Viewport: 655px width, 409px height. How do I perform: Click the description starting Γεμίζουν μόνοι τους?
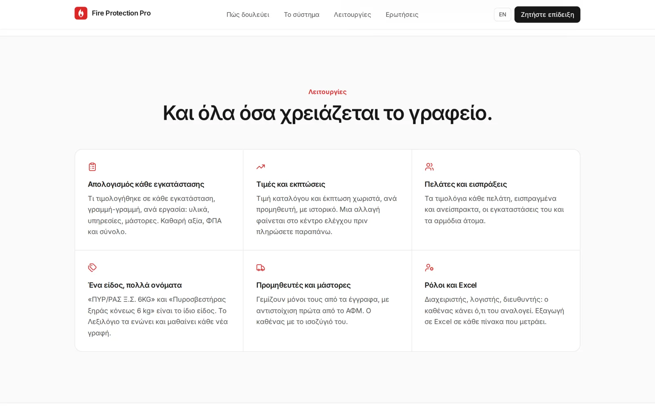323,310
